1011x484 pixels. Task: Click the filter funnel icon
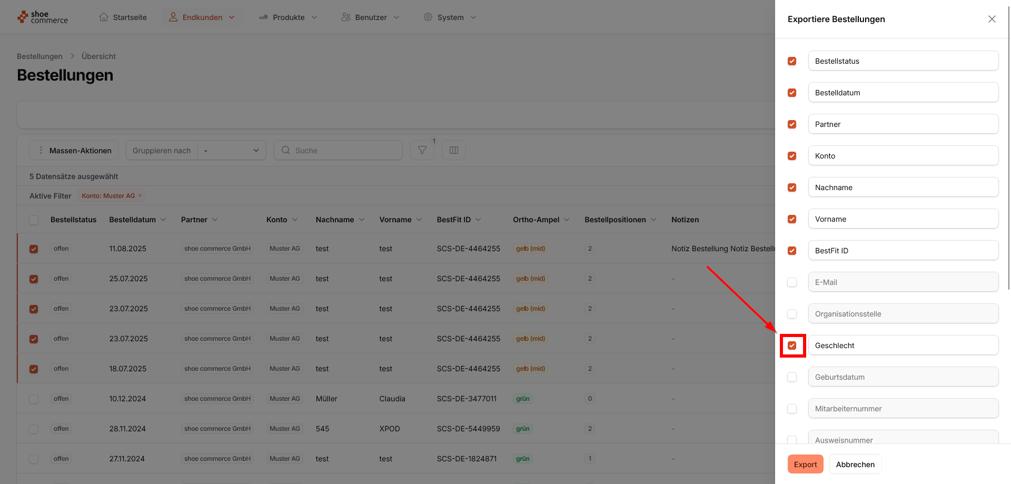click(422, 151)
